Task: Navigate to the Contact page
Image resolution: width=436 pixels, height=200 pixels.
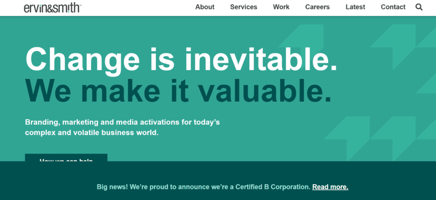Action: (393, 7)
